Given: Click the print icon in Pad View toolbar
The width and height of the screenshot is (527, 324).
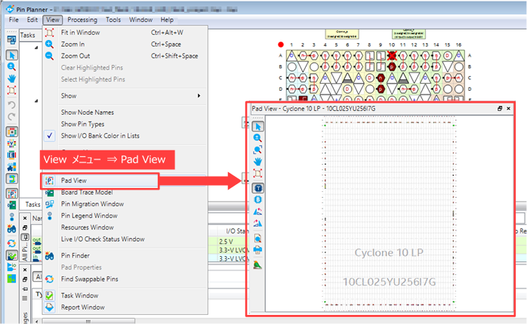Looking at the screenshot, I should coord(257,249).
